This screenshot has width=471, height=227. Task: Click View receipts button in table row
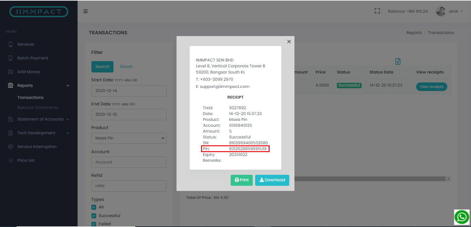(432, 87)
